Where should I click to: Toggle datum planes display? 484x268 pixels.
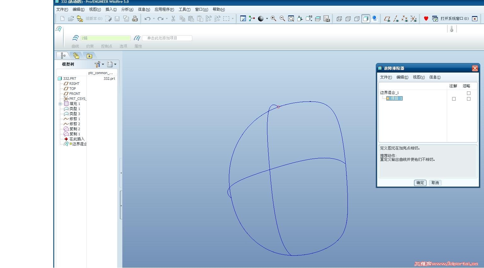pyautogui.click(x=387, y=19)
